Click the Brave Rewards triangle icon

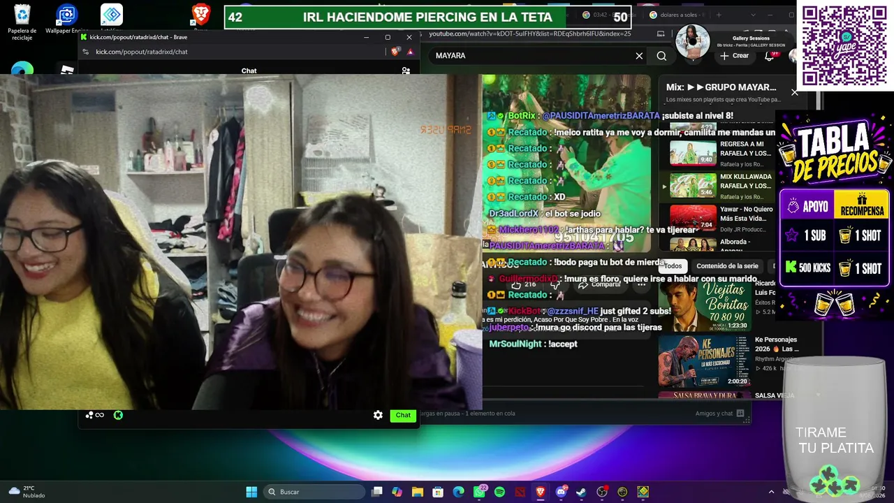tap(410, 52)
